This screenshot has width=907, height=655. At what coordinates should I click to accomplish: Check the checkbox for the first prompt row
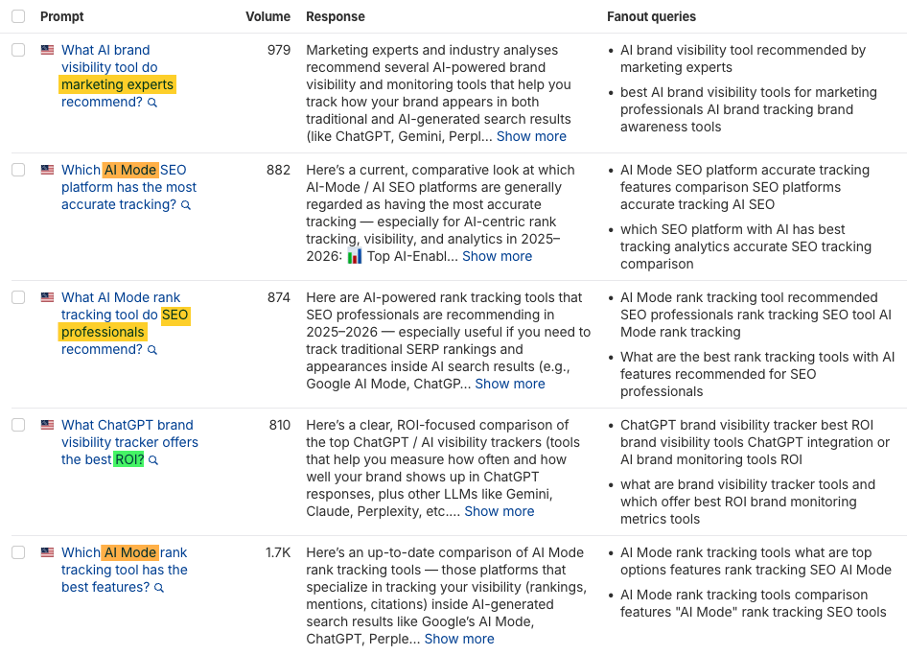pyautogui.click(x=17, y=50)
